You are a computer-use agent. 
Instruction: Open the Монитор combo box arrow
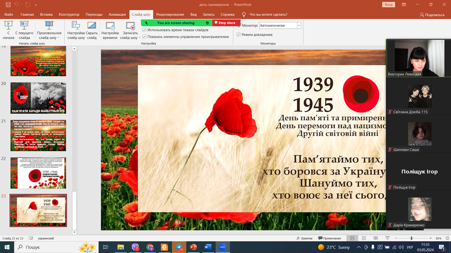click(299, 26)
